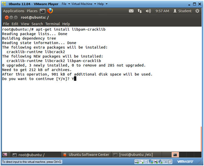Open the network connection indicator

click(x=140, y=11)
